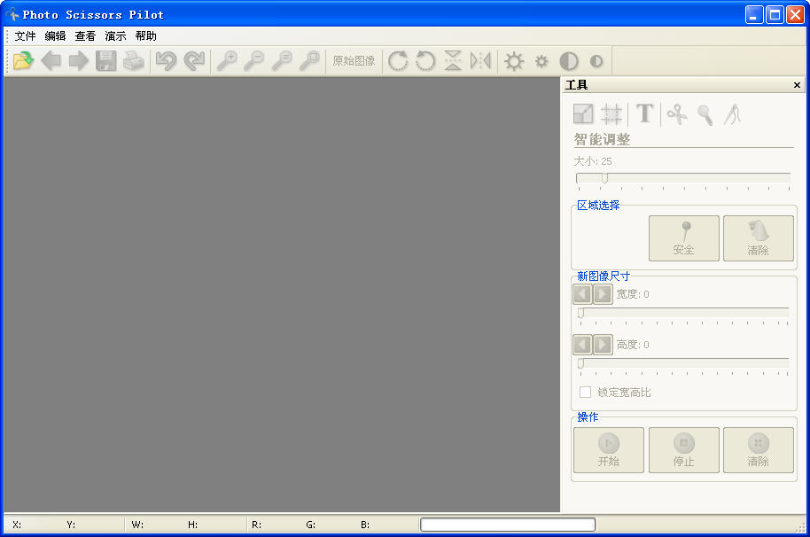This screenshot has width=810, height=537.
Task: Open the 帮助 menu
Action: (x=145, y=36)
